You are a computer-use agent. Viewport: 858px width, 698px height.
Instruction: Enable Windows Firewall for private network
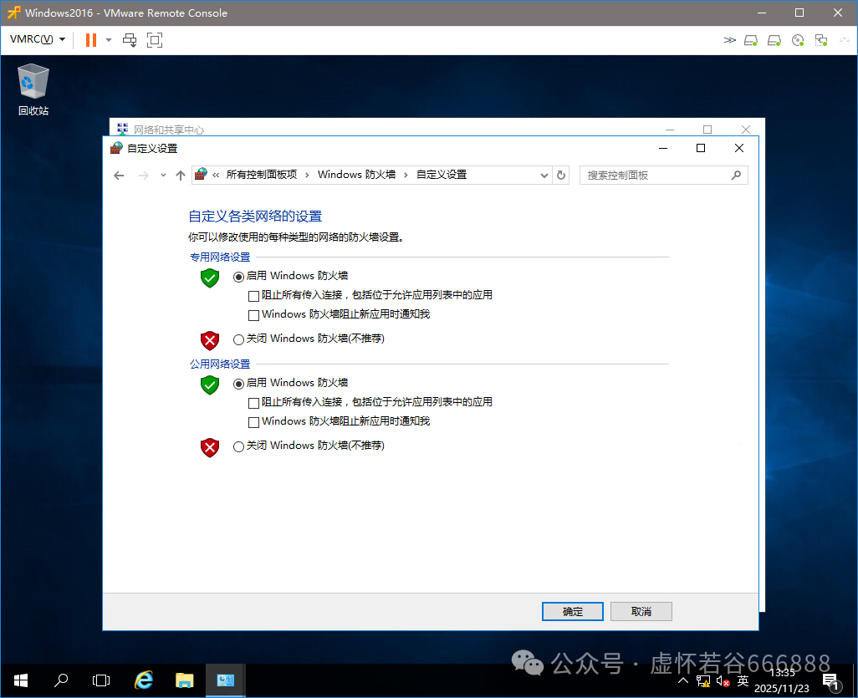pyautogui.click(x=238, y=277)
